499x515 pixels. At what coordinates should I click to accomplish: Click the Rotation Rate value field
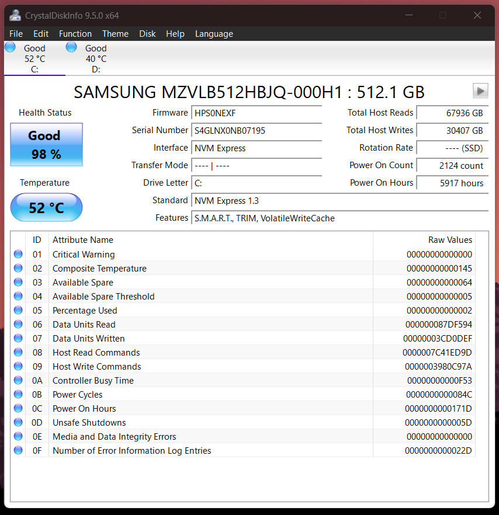452,148
